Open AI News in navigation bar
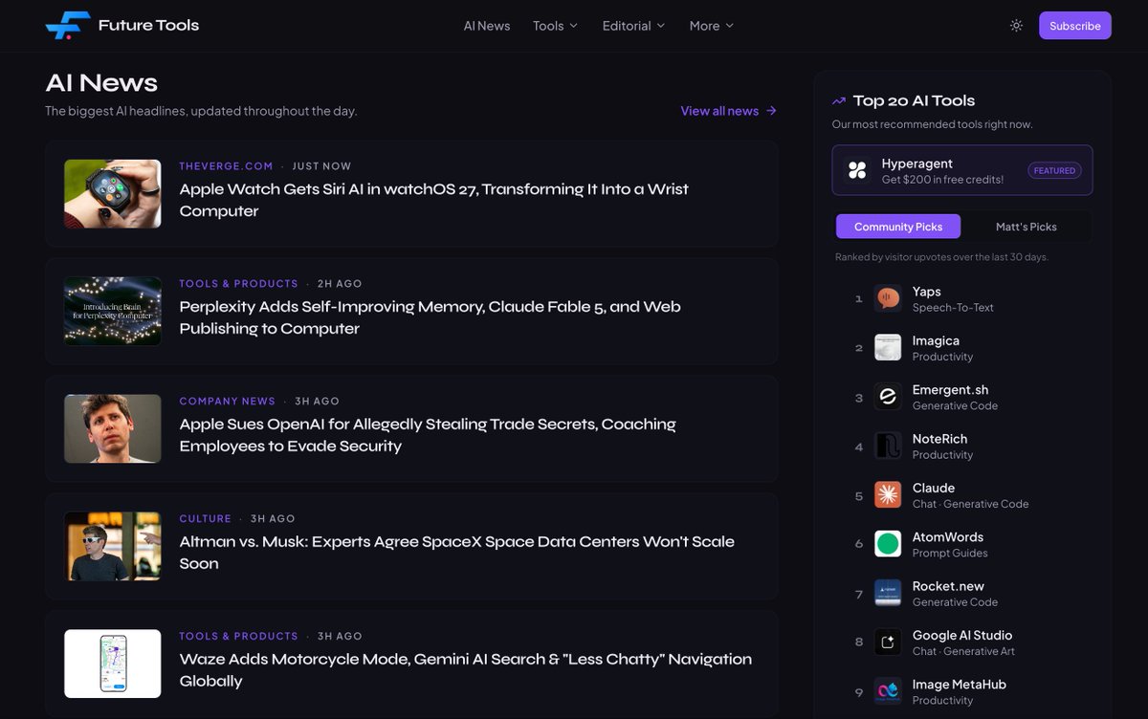Screen dimensions: 1148x719 487,26
